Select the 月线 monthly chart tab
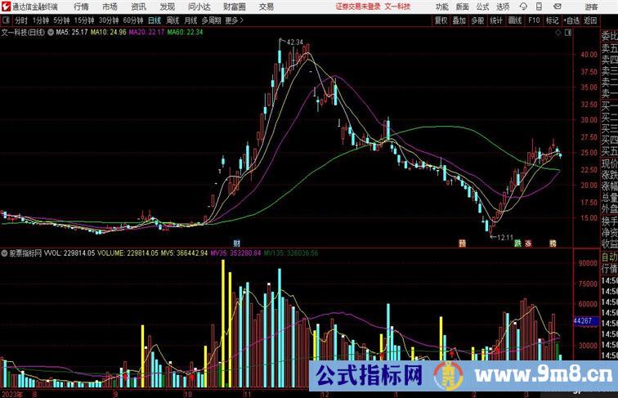This screenshot has width=618, height=398. tap(190, 20)
